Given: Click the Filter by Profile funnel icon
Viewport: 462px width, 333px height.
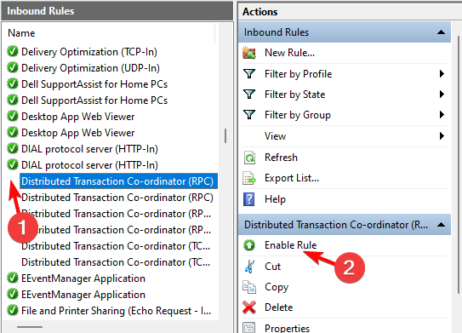Looking at the screenshot, I should (249, 73).
